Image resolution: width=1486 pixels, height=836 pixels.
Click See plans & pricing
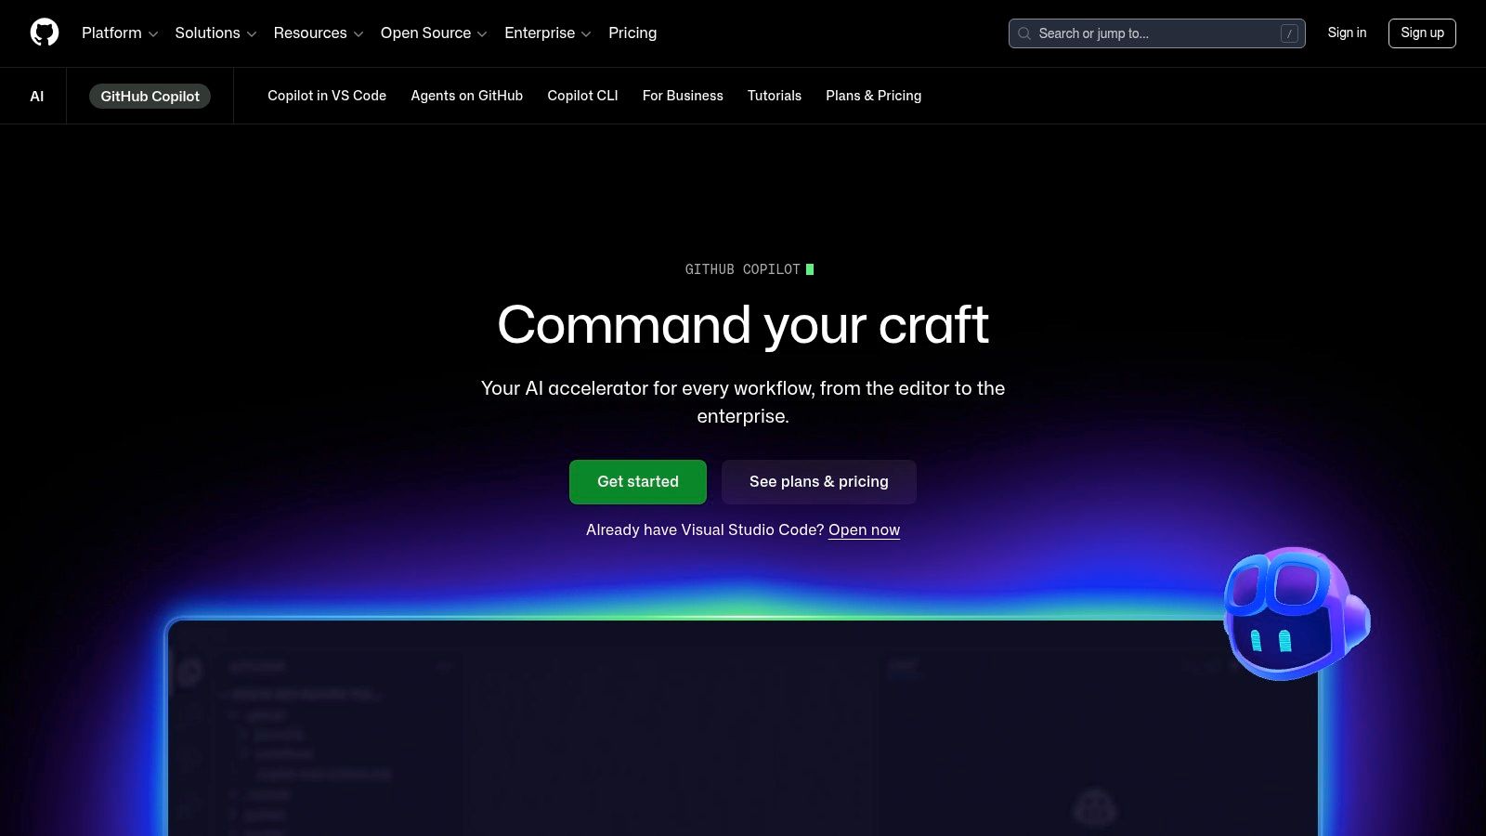(818, 481)
